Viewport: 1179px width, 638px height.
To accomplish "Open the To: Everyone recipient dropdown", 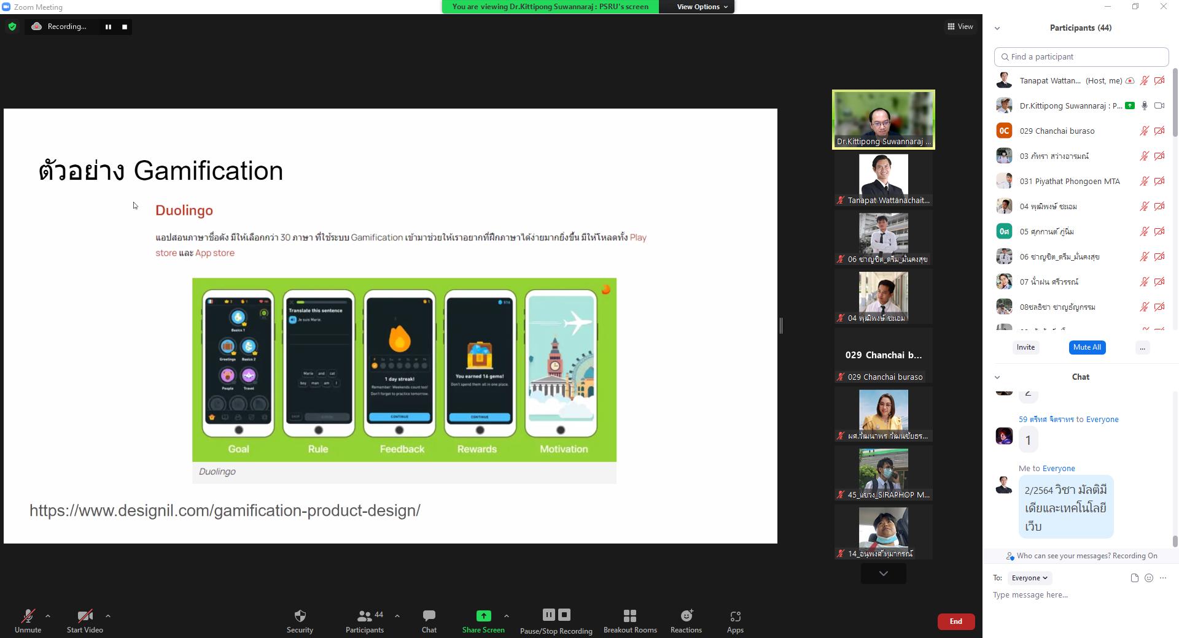I will [1030, 578].
